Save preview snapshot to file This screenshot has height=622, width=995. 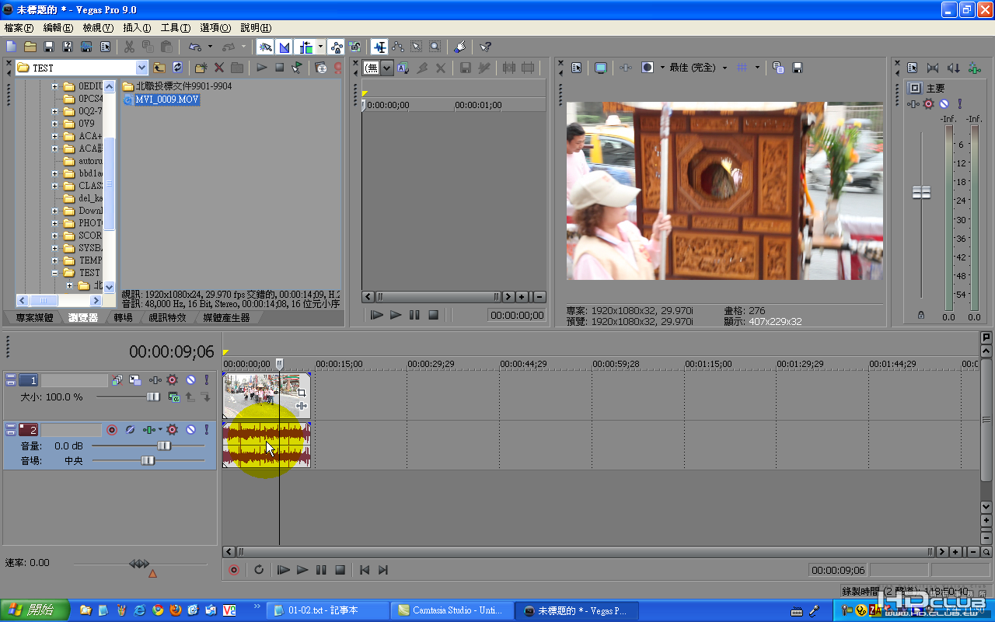tap(797, 68)
